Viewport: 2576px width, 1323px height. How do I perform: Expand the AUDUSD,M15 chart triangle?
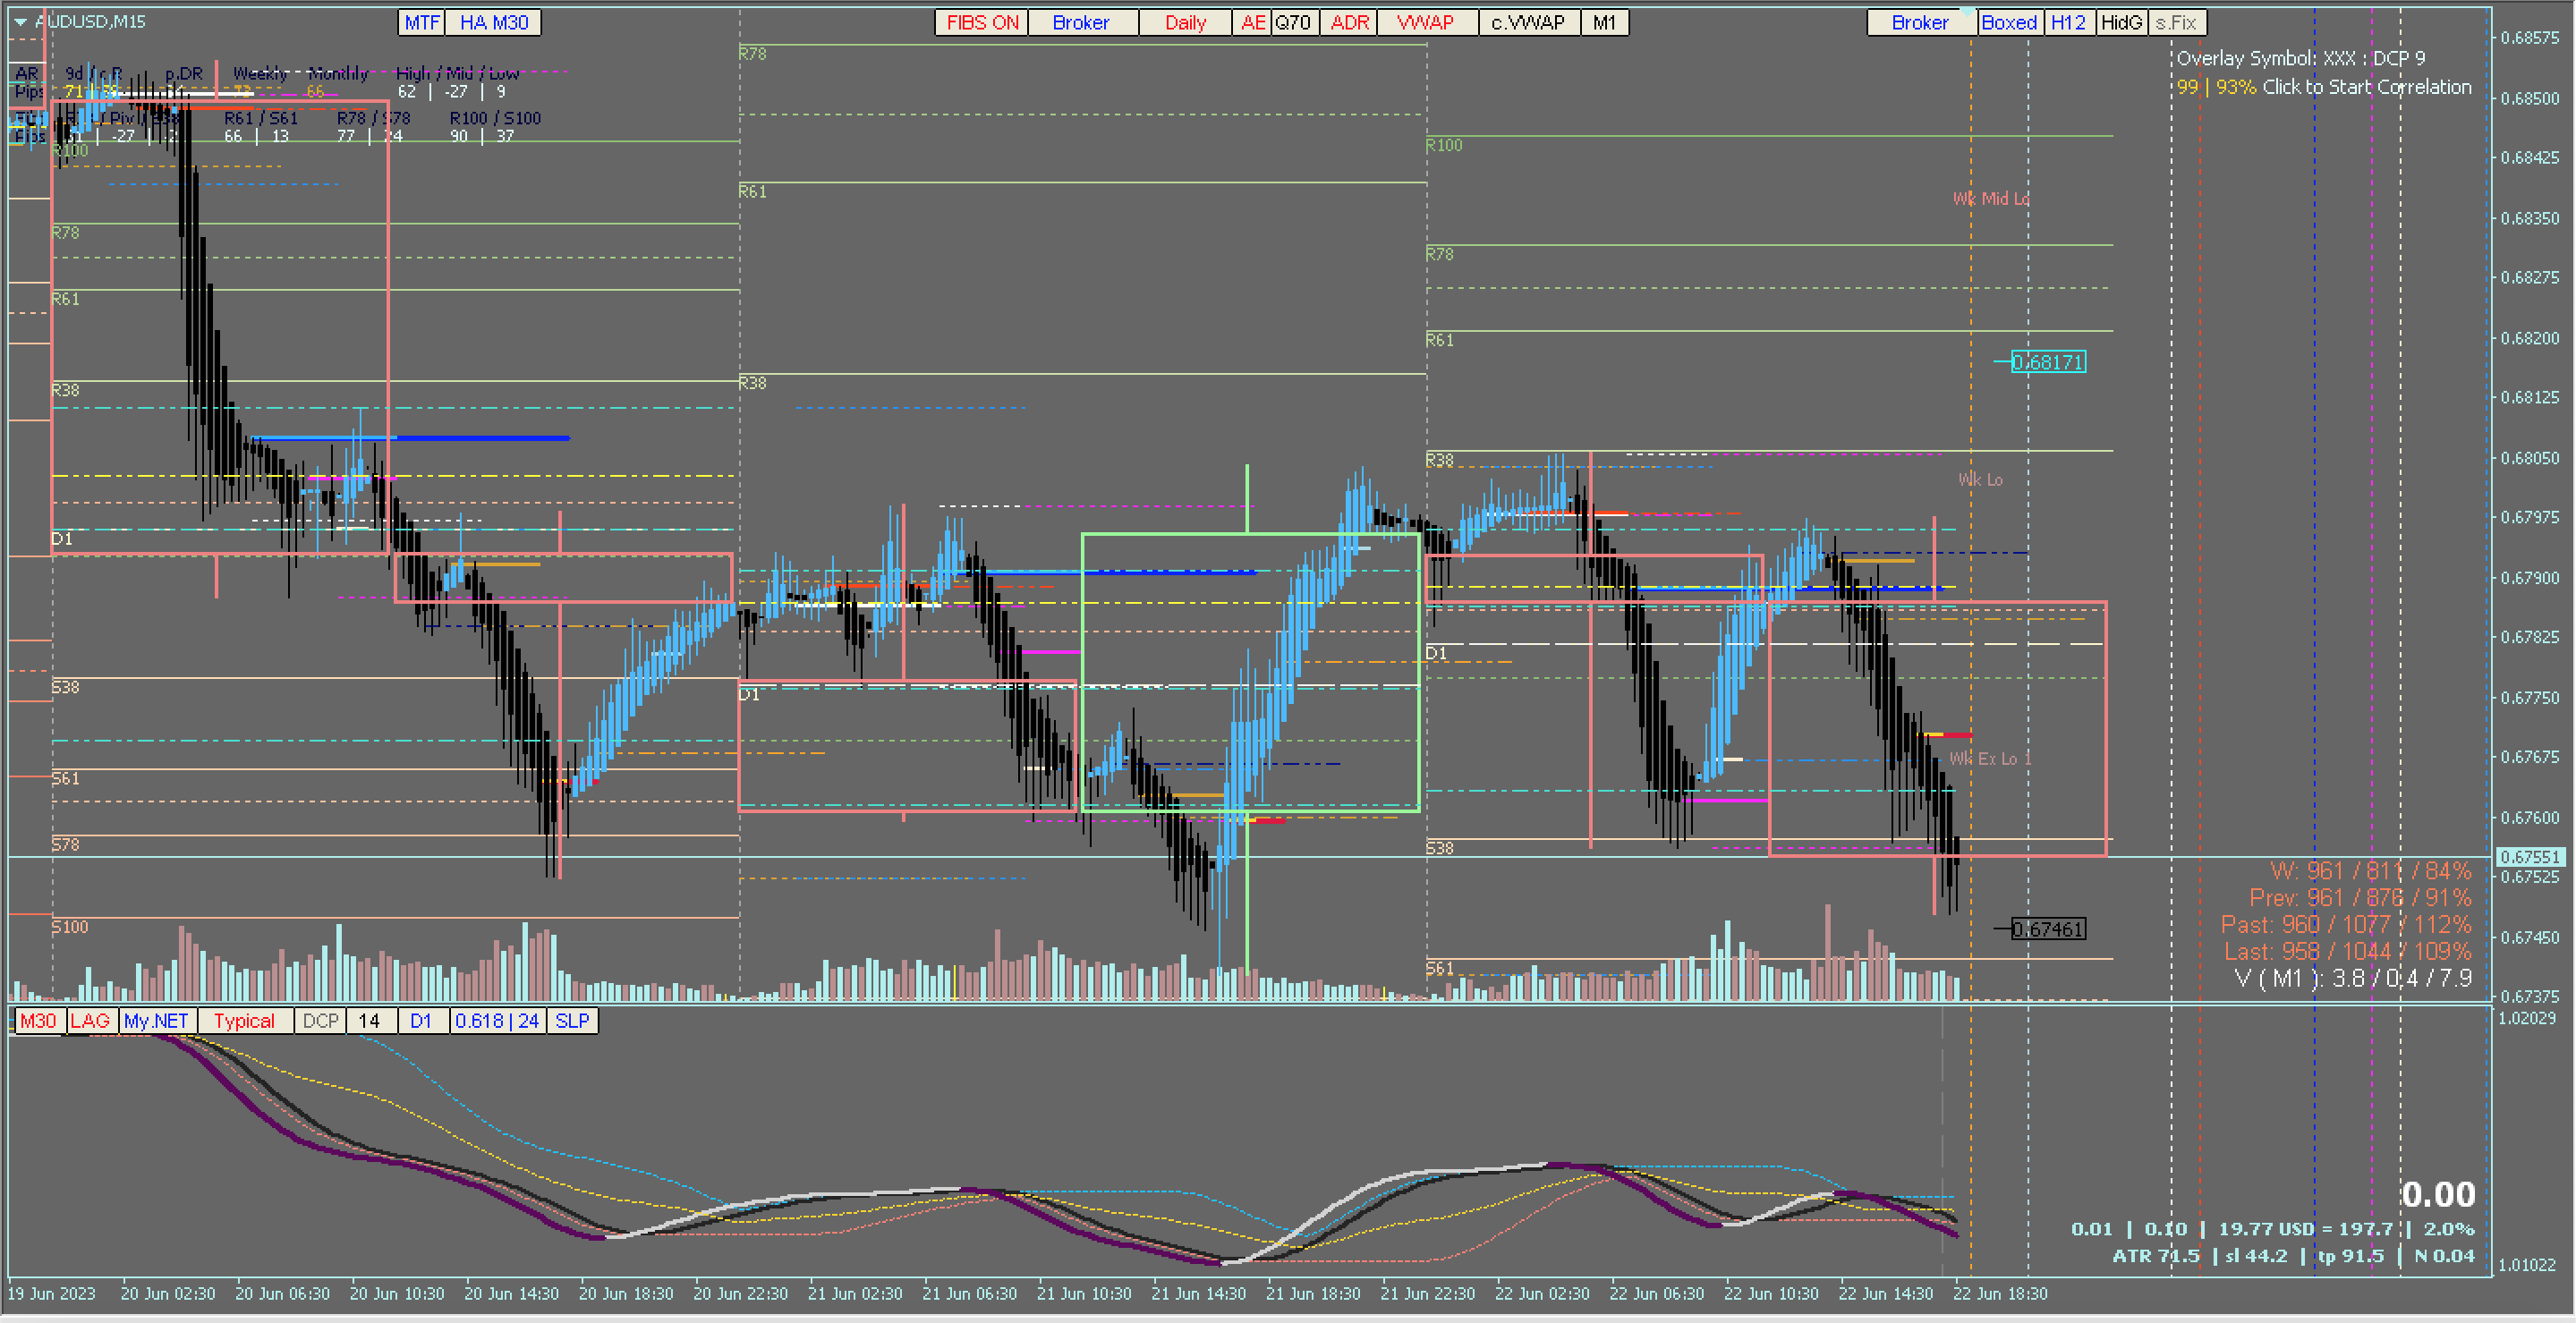point(20,21)
